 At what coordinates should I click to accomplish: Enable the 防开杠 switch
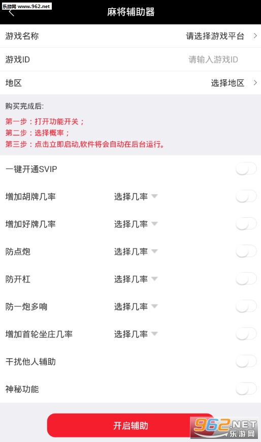coord(246,279)
